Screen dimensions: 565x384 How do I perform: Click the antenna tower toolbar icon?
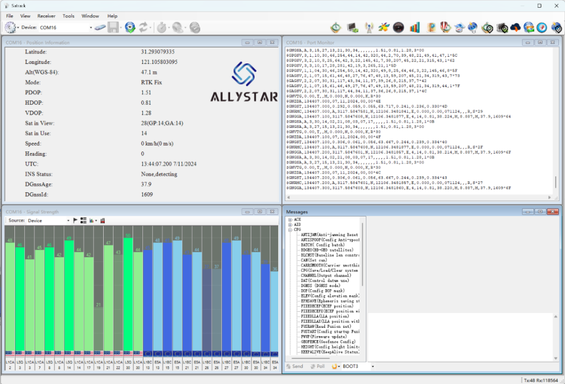369,28
